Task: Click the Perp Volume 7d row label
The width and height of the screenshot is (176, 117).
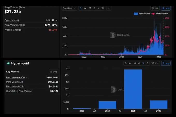Action: tap(14, 82)
